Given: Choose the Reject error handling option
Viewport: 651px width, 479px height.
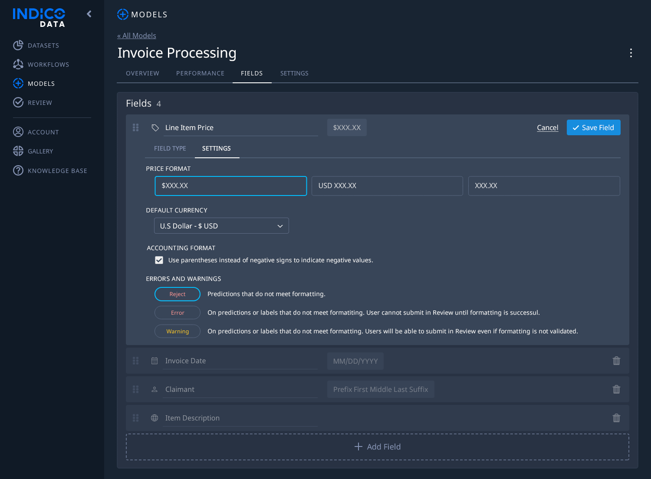Looking at the screenshot, I should tap(178, 294).
